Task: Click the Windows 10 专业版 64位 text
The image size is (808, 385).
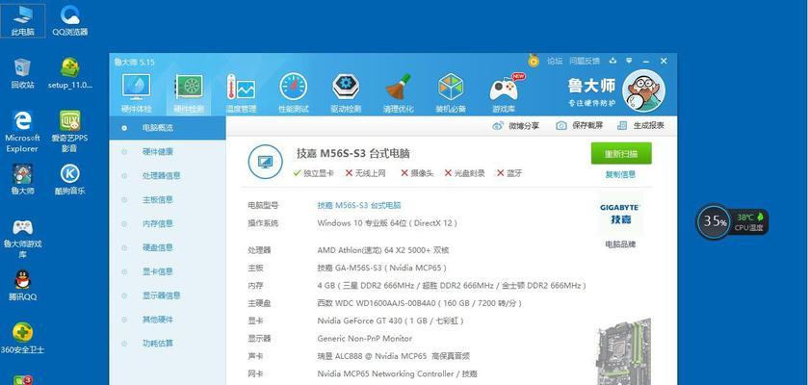Action: 387,223
